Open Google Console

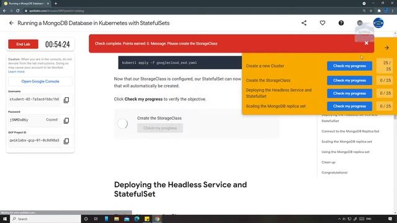click(40, 81)
